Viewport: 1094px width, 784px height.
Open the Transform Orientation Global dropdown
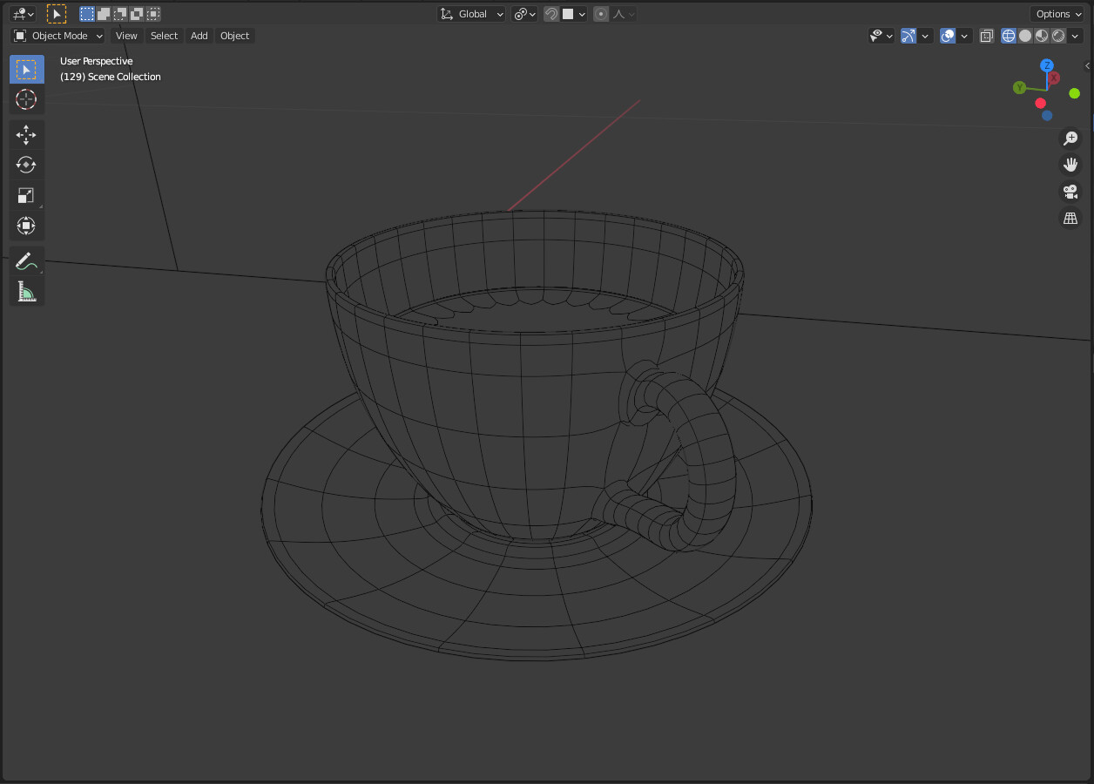coord(470,14)
